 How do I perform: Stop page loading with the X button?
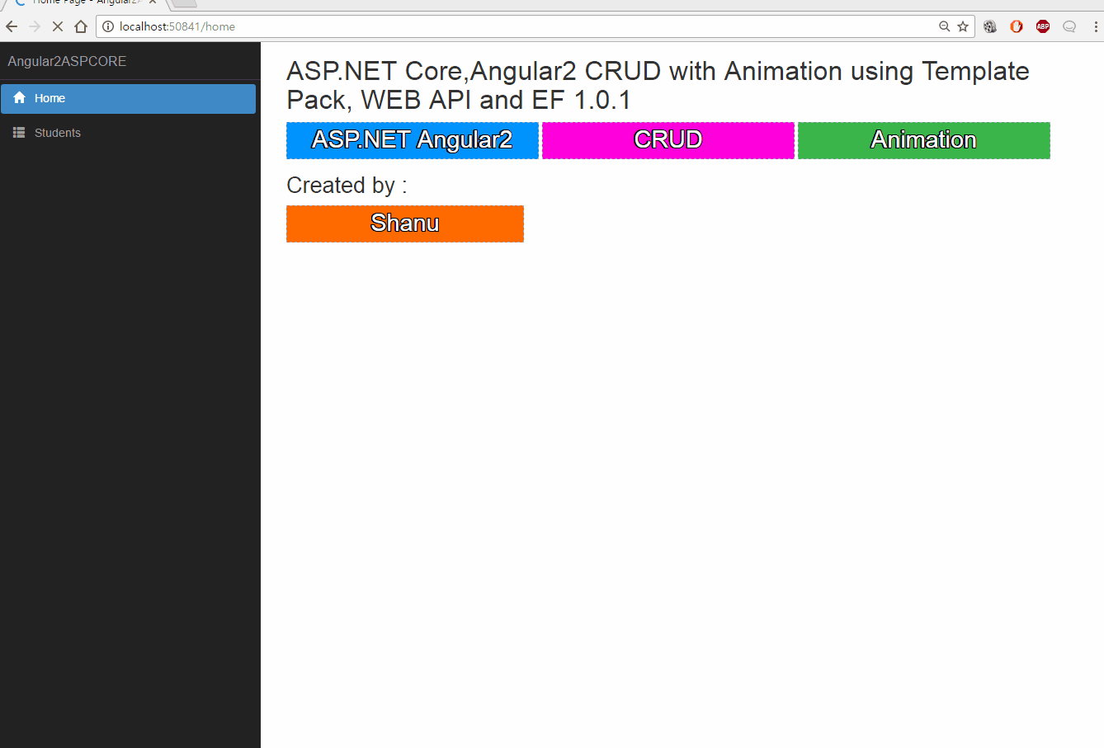pos(58,26)
